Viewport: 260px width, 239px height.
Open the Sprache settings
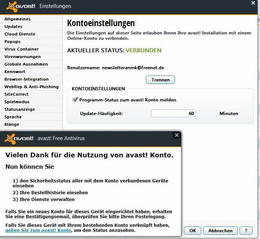tap(31, 117)
